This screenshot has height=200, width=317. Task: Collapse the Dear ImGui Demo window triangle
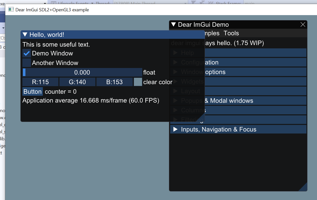point(173,24)
